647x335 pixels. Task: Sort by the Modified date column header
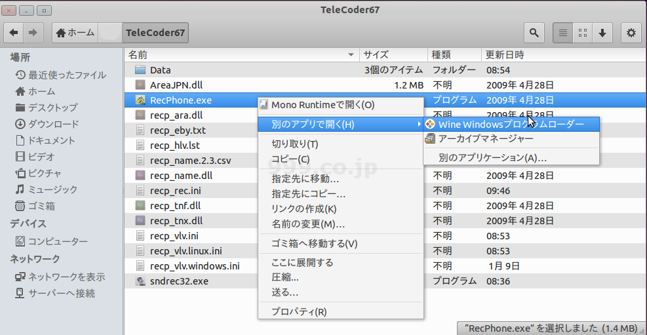pyautogui.click(x=564, y=55)
